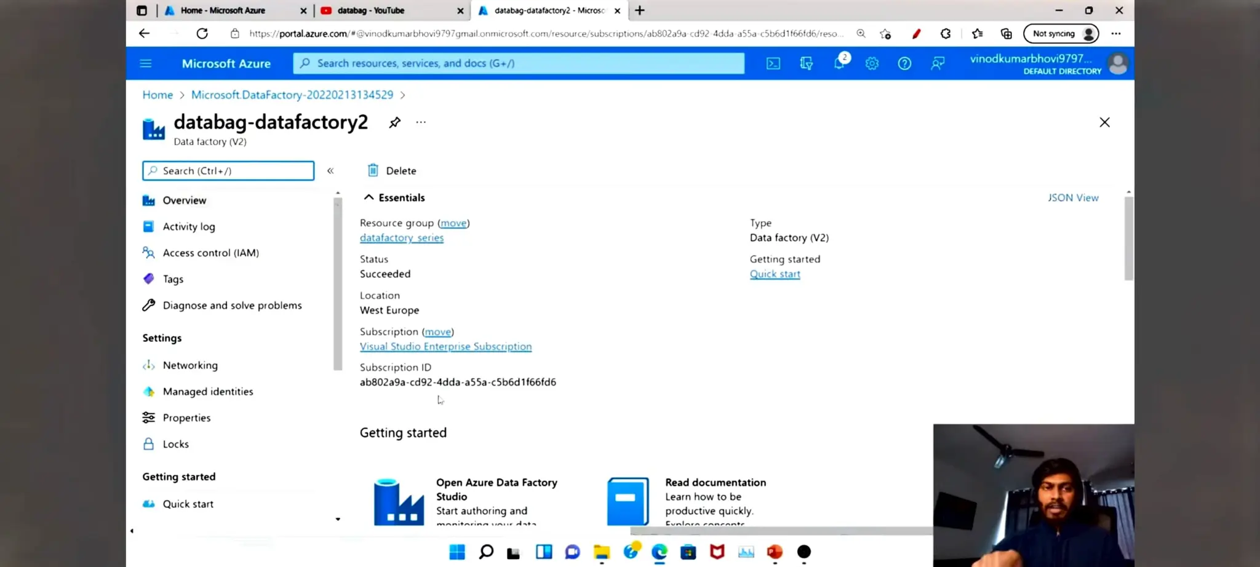Open portal settings gear

[x=872, y=63]
